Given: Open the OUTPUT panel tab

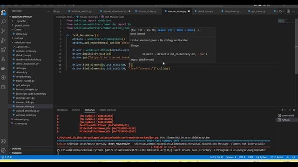Looking at the screenshot, I should tap(76, 110).
